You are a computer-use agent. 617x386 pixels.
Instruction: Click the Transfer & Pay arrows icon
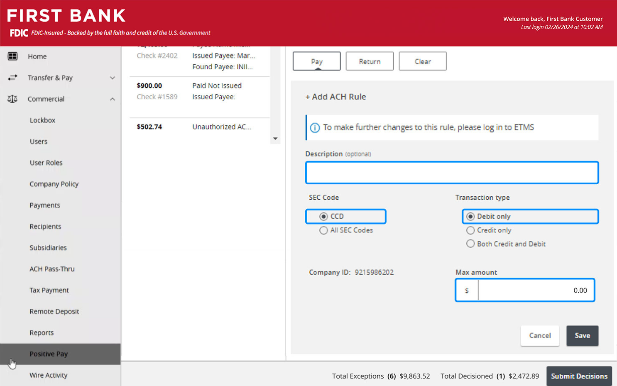(x=12, y=78)
